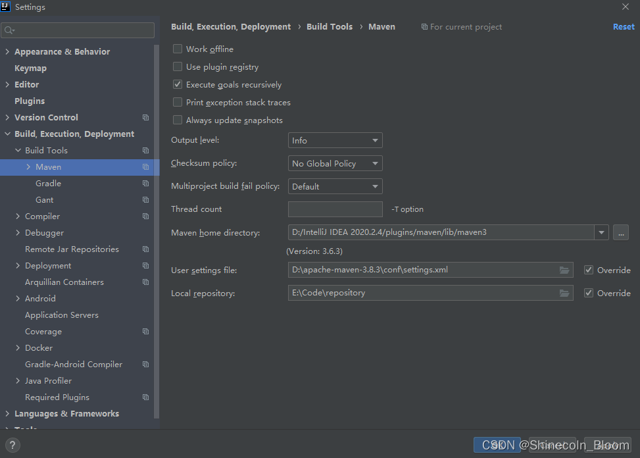Click folder icon in User settings file field
640x458 pixels.
click(x=564, y=270)
